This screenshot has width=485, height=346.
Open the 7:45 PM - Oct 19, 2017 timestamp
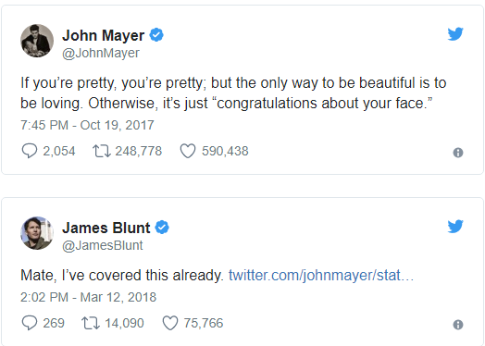(x=87, y=125)
